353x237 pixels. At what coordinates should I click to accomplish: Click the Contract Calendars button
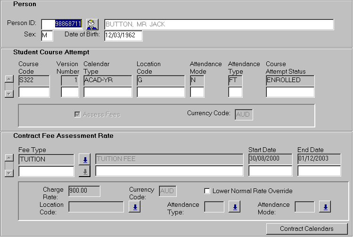(x=306, y=229)
